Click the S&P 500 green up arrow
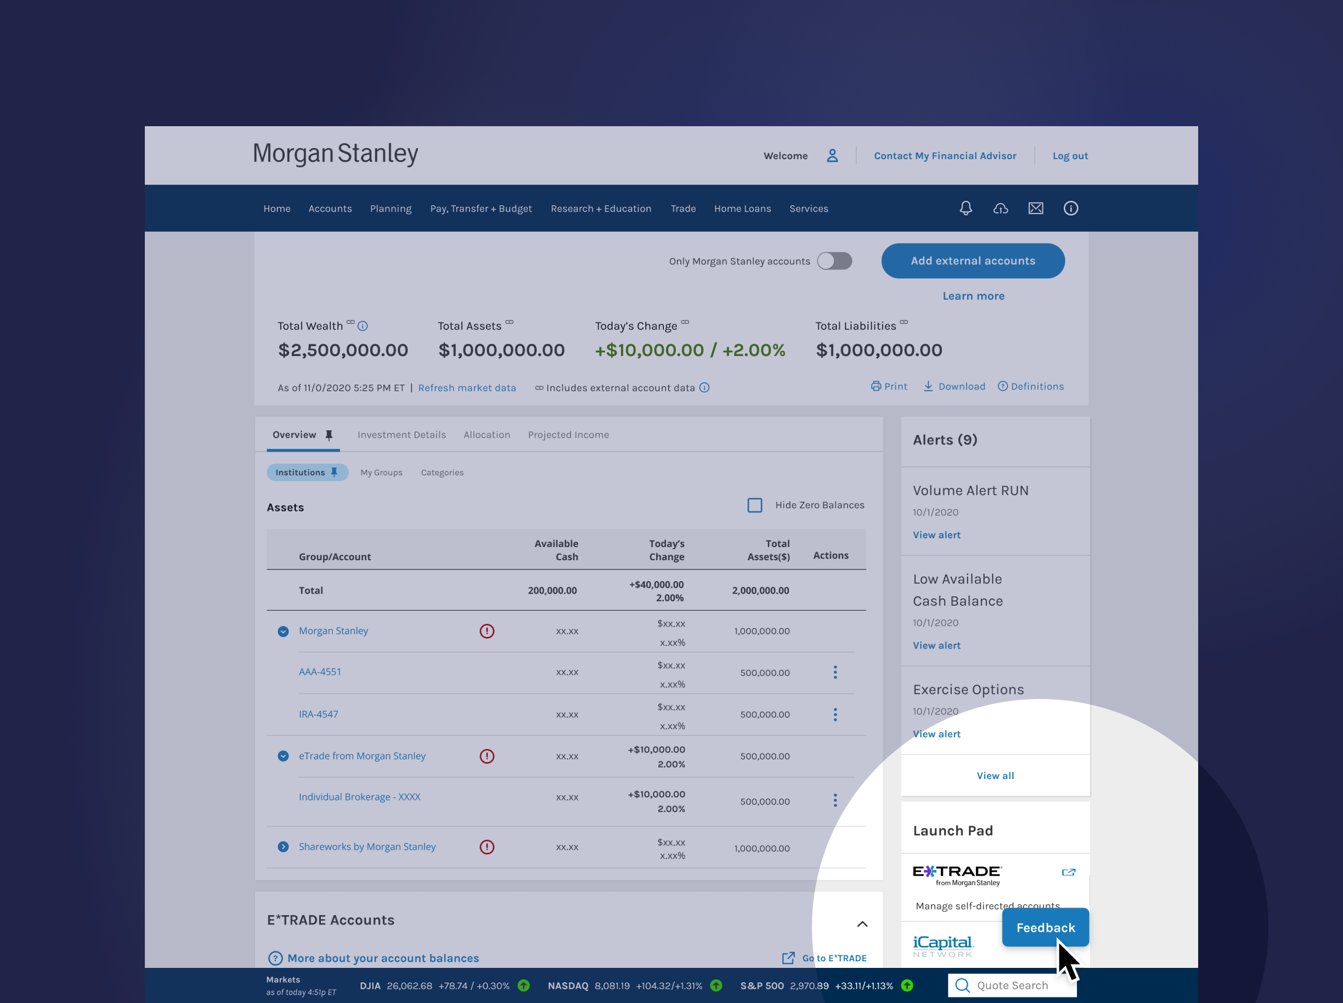This screenshot has height=1003, width=1343. (907, 985)
